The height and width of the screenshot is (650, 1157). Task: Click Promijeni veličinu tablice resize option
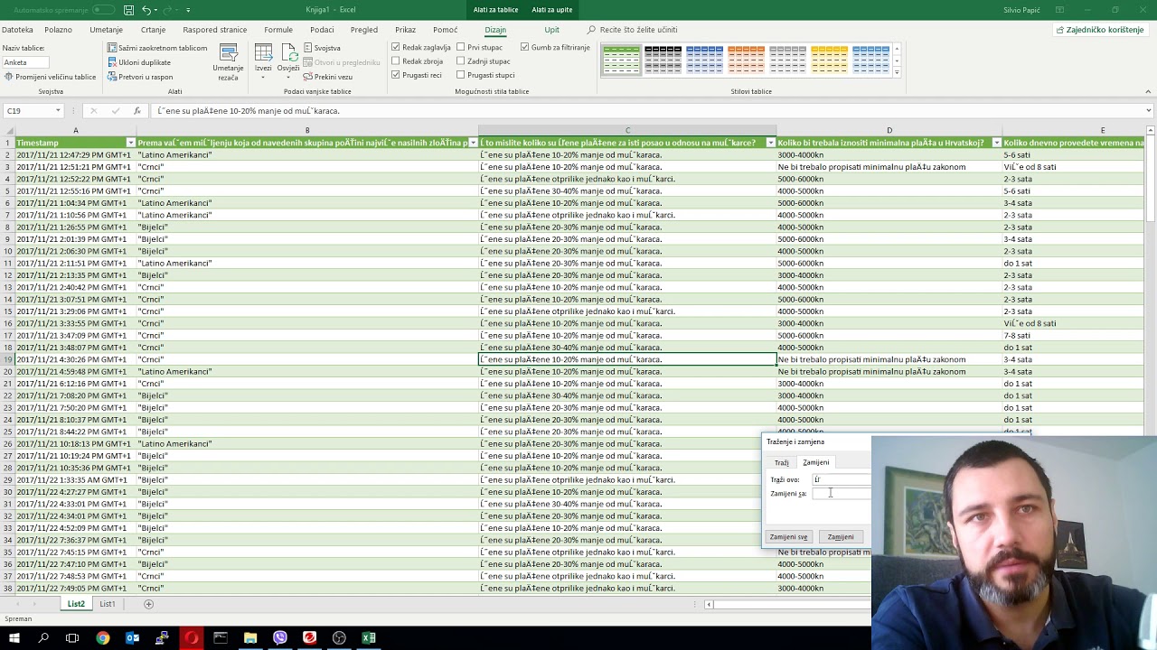click(50, 77)
